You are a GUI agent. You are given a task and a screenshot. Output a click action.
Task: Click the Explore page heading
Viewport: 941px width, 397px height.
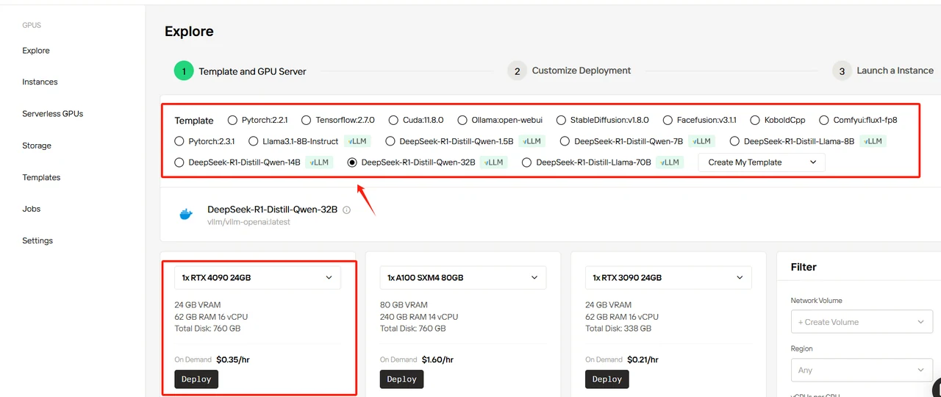coord(189,32)
